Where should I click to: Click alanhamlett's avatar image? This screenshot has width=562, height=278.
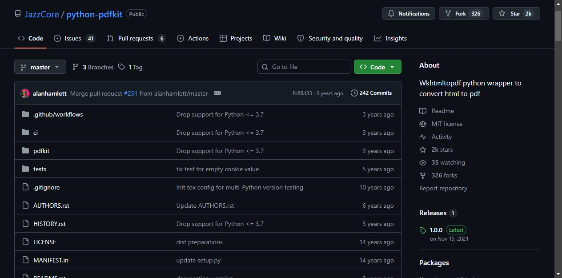25,93
